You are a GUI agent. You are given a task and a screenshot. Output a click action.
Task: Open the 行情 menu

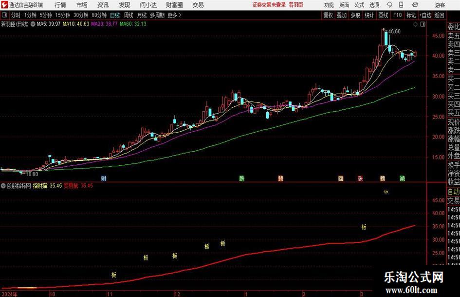[60, 5]
